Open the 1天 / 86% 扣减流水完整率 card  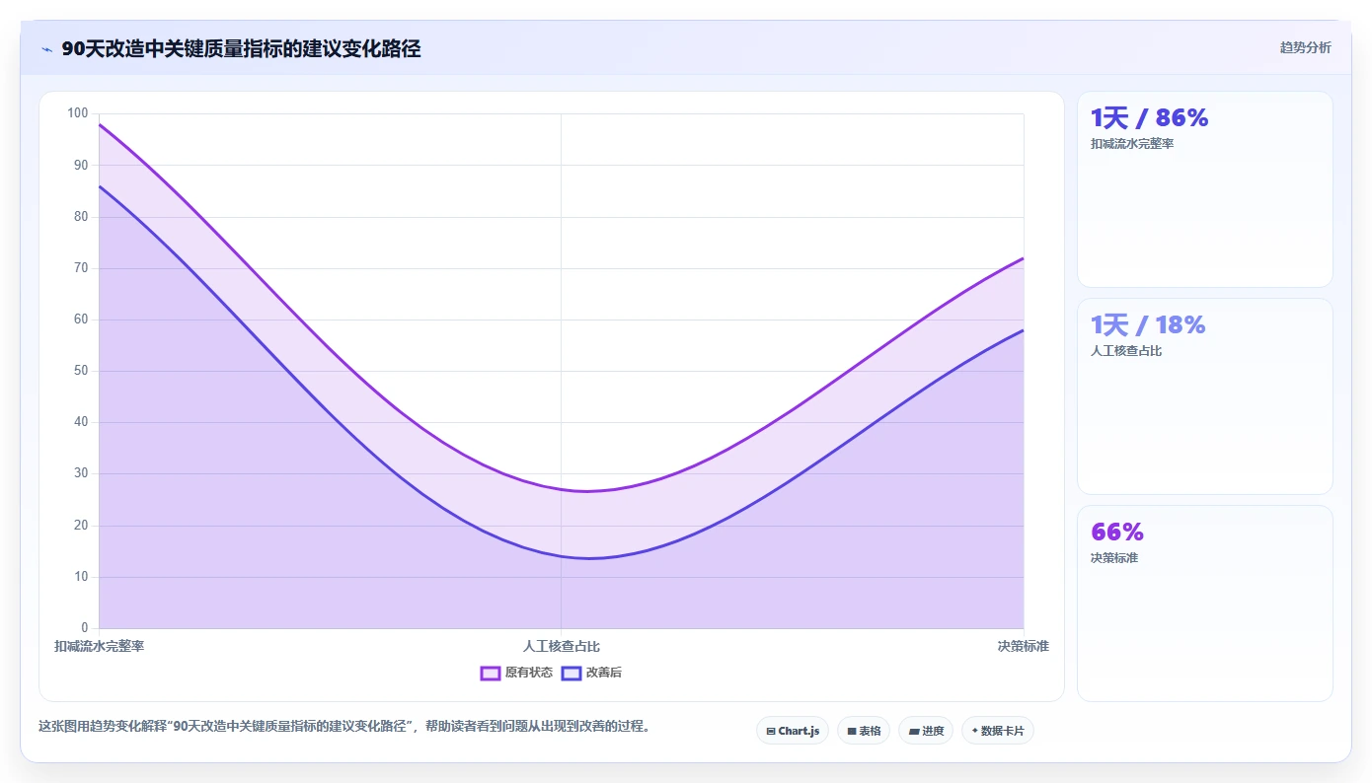click(1205, 189)
